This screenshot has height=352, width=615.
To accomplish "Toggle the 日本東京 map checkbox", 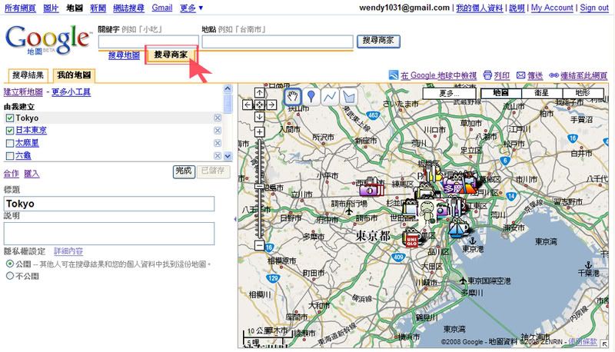I will coord(9,131).
